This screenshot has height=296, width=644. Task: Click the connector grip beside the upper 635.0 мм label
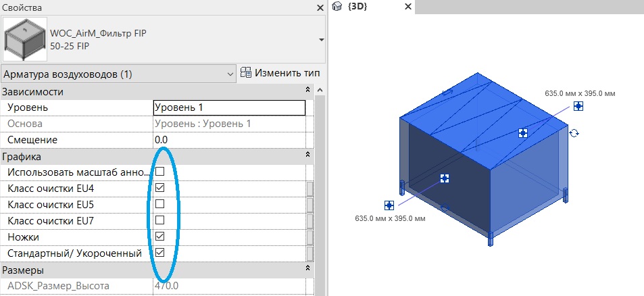click(578, 105)
